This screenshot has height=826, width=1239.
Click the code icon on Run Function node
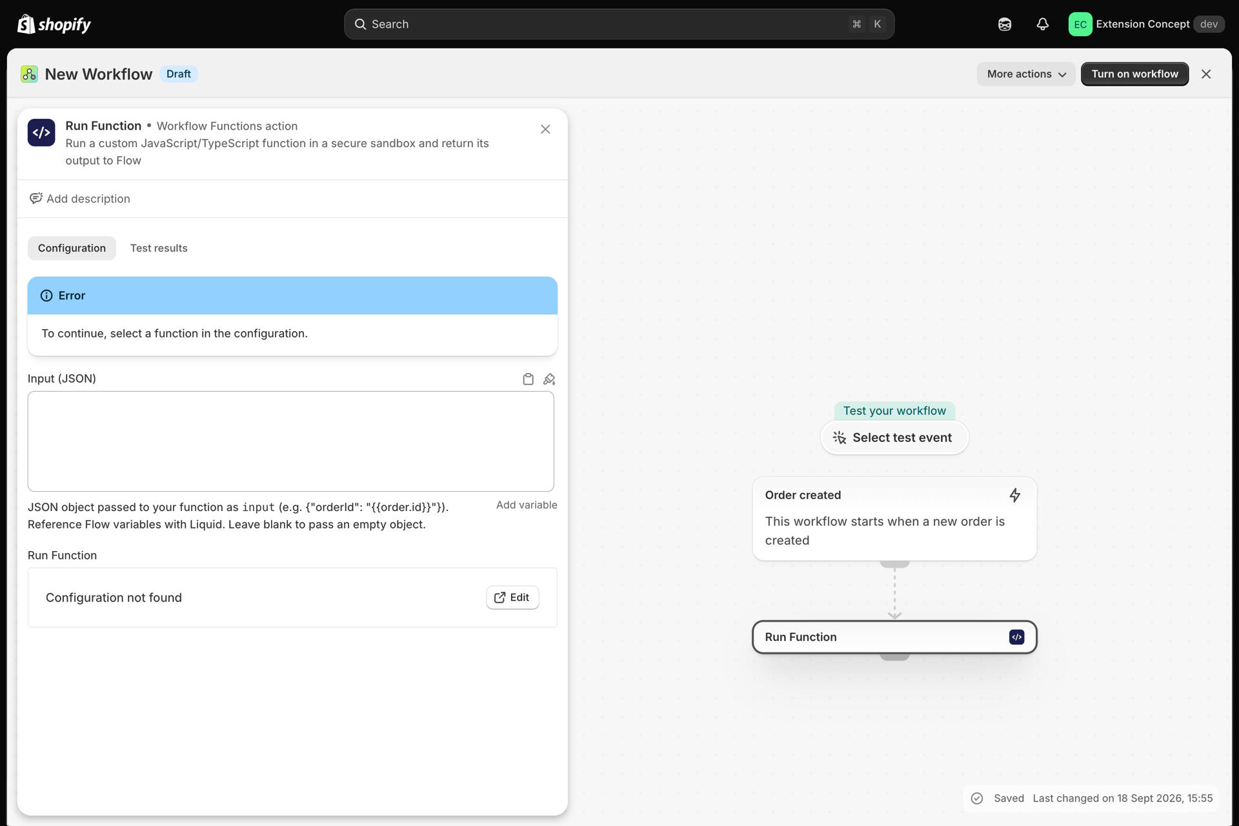[1016, 637]
